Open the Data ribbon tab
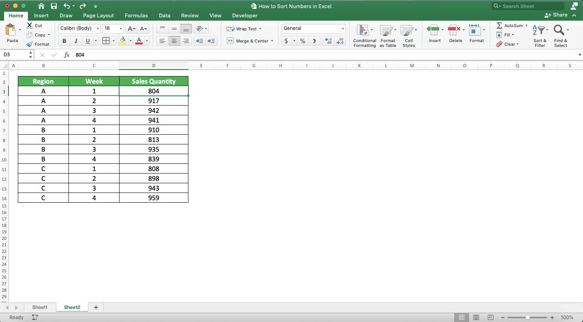This screenshot has height=322, width=583. point(164,15)
